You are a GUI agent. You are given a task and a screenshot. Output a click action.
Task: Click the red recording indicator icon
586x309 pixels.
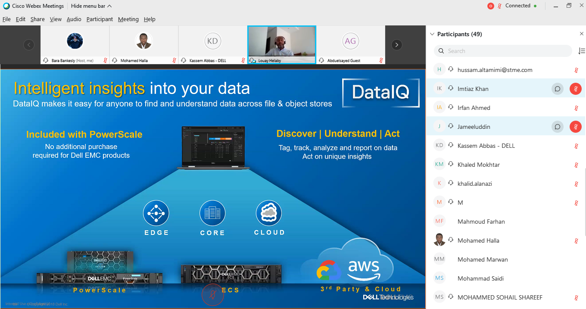[x=490, y=6]
